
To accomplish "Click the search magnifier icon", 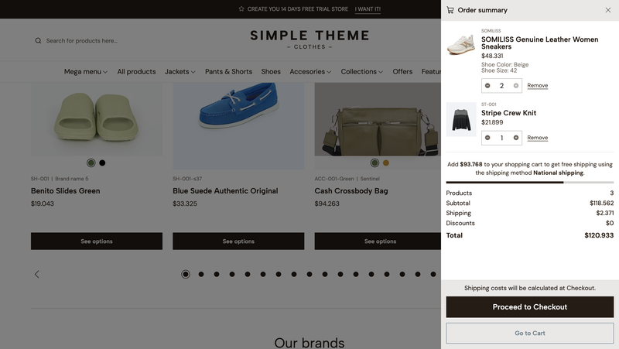I will tap(38, 41).
